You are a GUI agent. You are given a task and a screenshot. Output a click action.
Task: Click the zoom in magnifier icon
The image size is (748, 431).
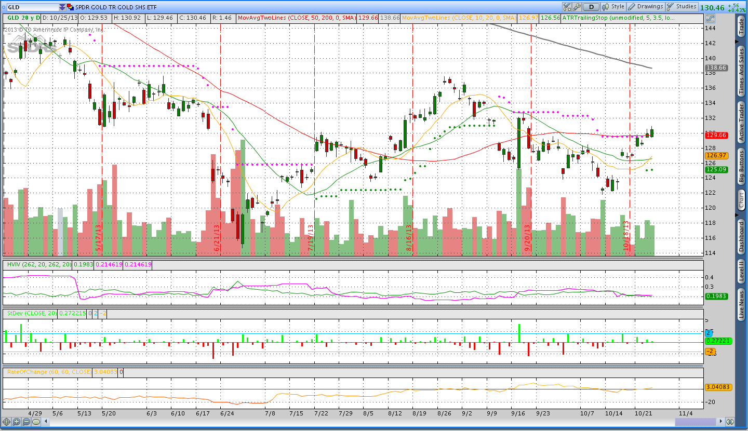coord(17,422)
